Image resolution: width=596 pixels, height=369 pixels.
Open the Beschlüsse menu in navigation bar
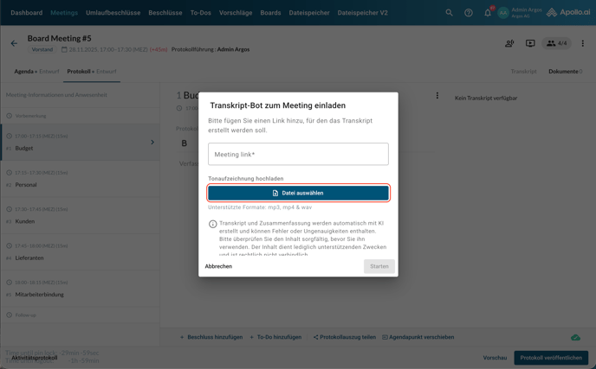[x=165, y=13]
